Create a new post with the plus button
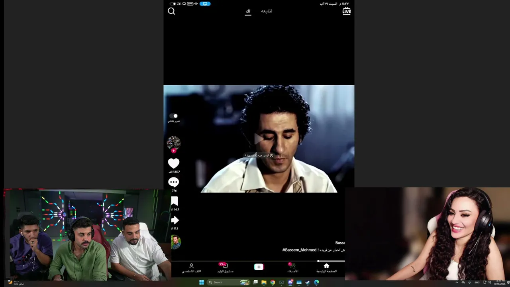 [x=259, y=267]
